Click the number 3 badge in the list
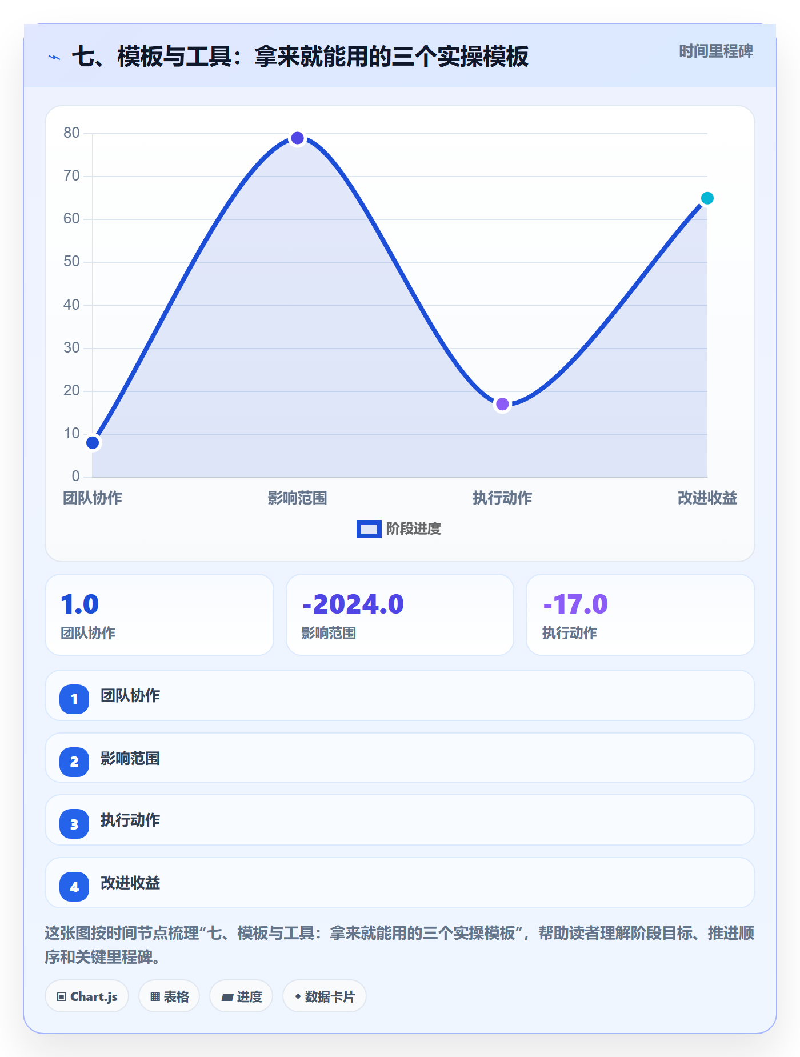This screenshot has width=800, height=1057. (74, 824)
